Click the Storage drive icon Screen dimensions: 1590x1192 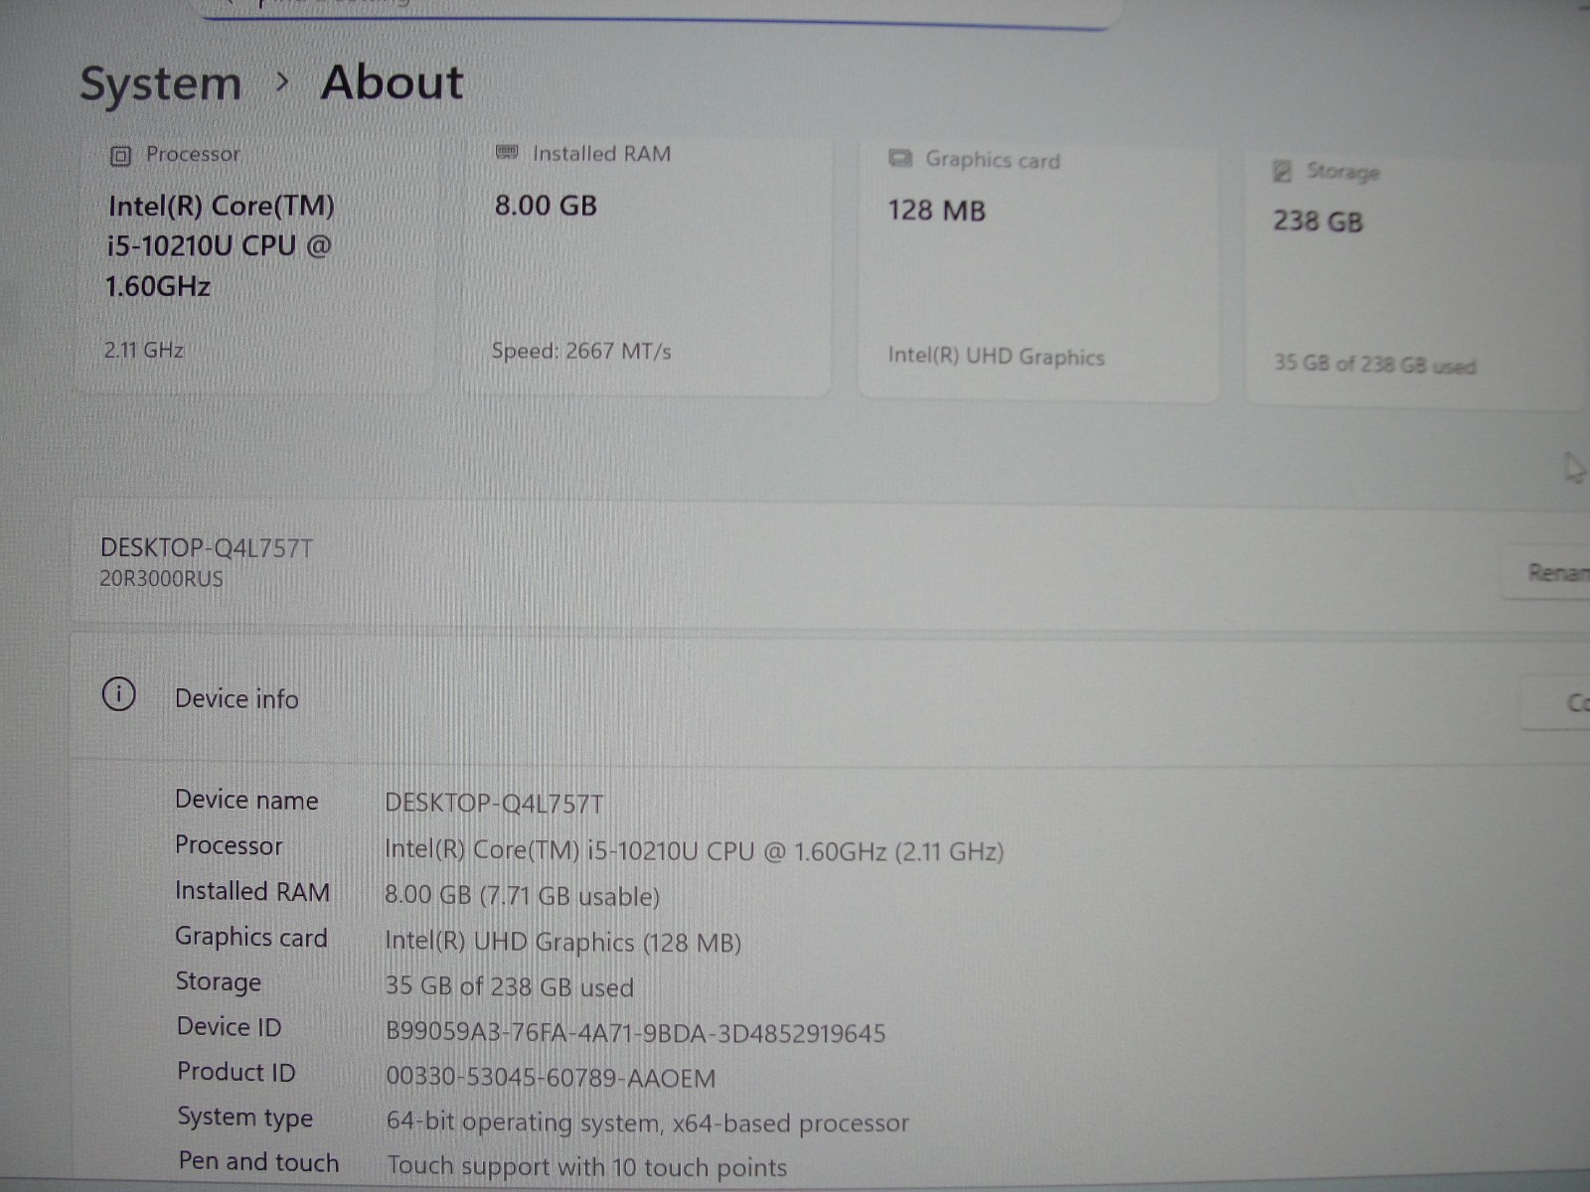pyautogui.click(x=1282, y=171)
